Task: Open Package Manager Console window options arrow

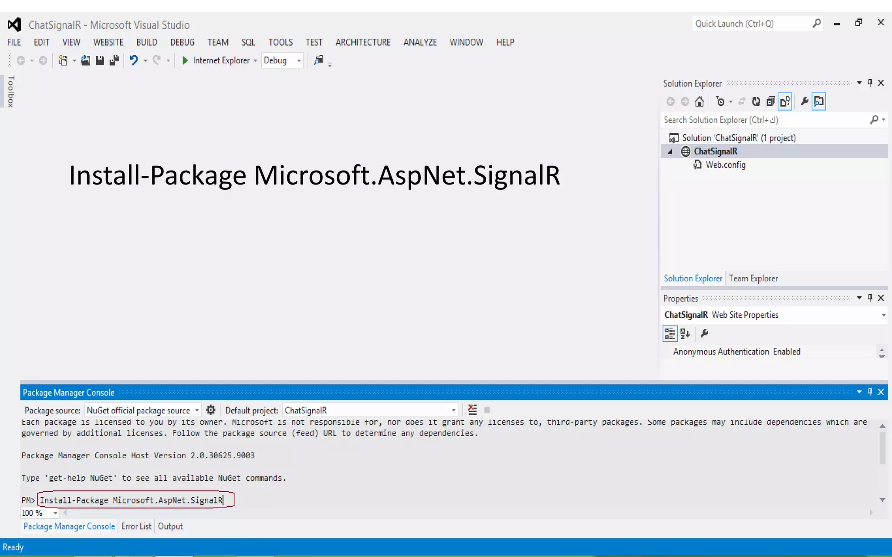Action: pos(859,392)
